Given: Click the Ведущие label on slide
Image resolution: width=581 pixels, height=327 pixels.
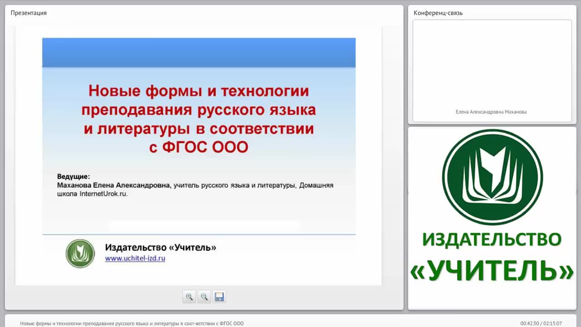Looking at the screenshot, I should (74, 176).
